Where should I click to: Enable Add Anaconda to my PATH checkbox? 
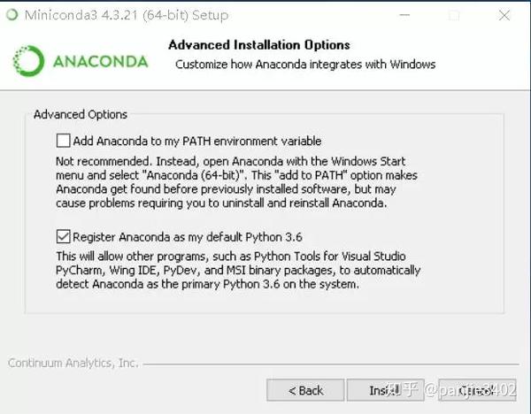point(63,141)
